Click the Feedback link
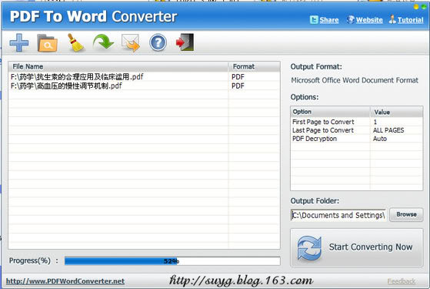 pyautogui.click(x=402, y=281)
